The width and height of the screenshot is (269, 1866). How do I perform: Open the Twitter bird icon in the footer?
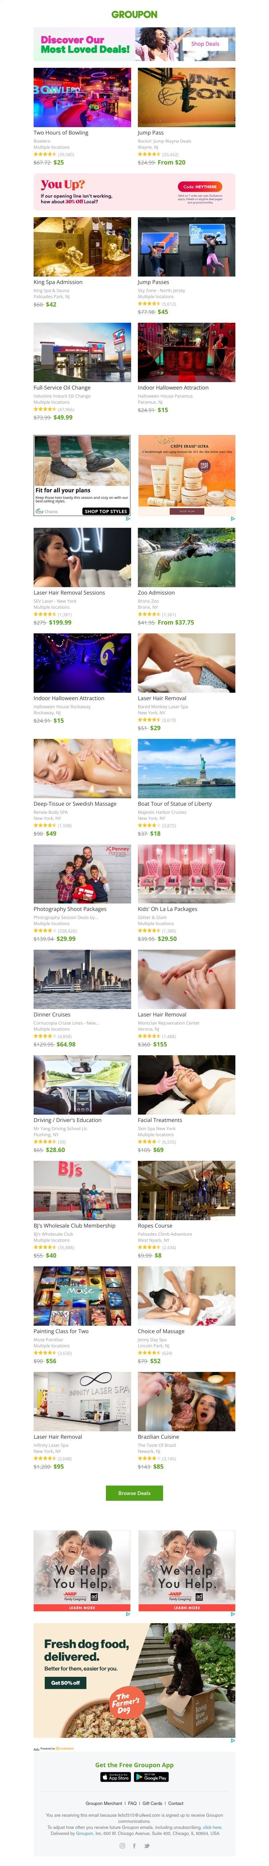pos(147,1845)
